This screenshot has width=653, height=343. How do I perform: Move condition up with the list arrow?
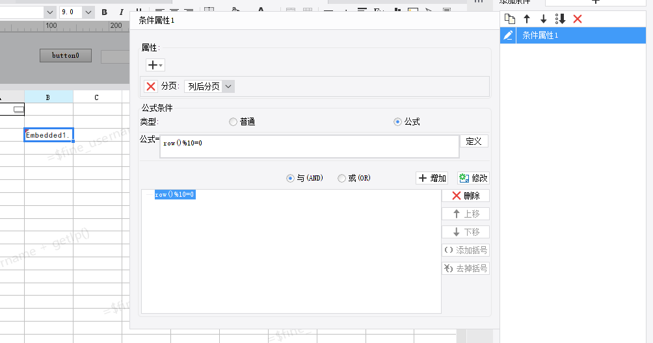click(x=527, y=19)
